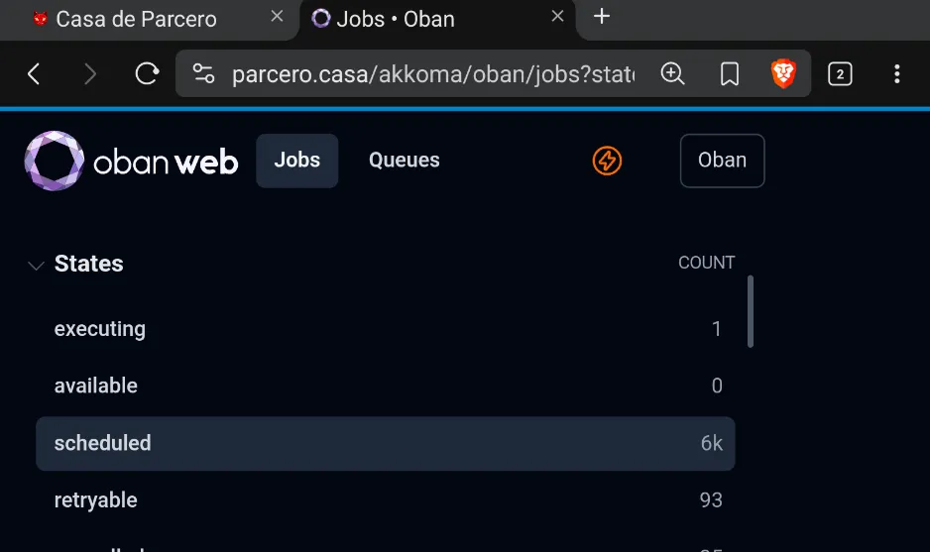
Task: Click the Oban web gem logo
Action: pos(54,161)
